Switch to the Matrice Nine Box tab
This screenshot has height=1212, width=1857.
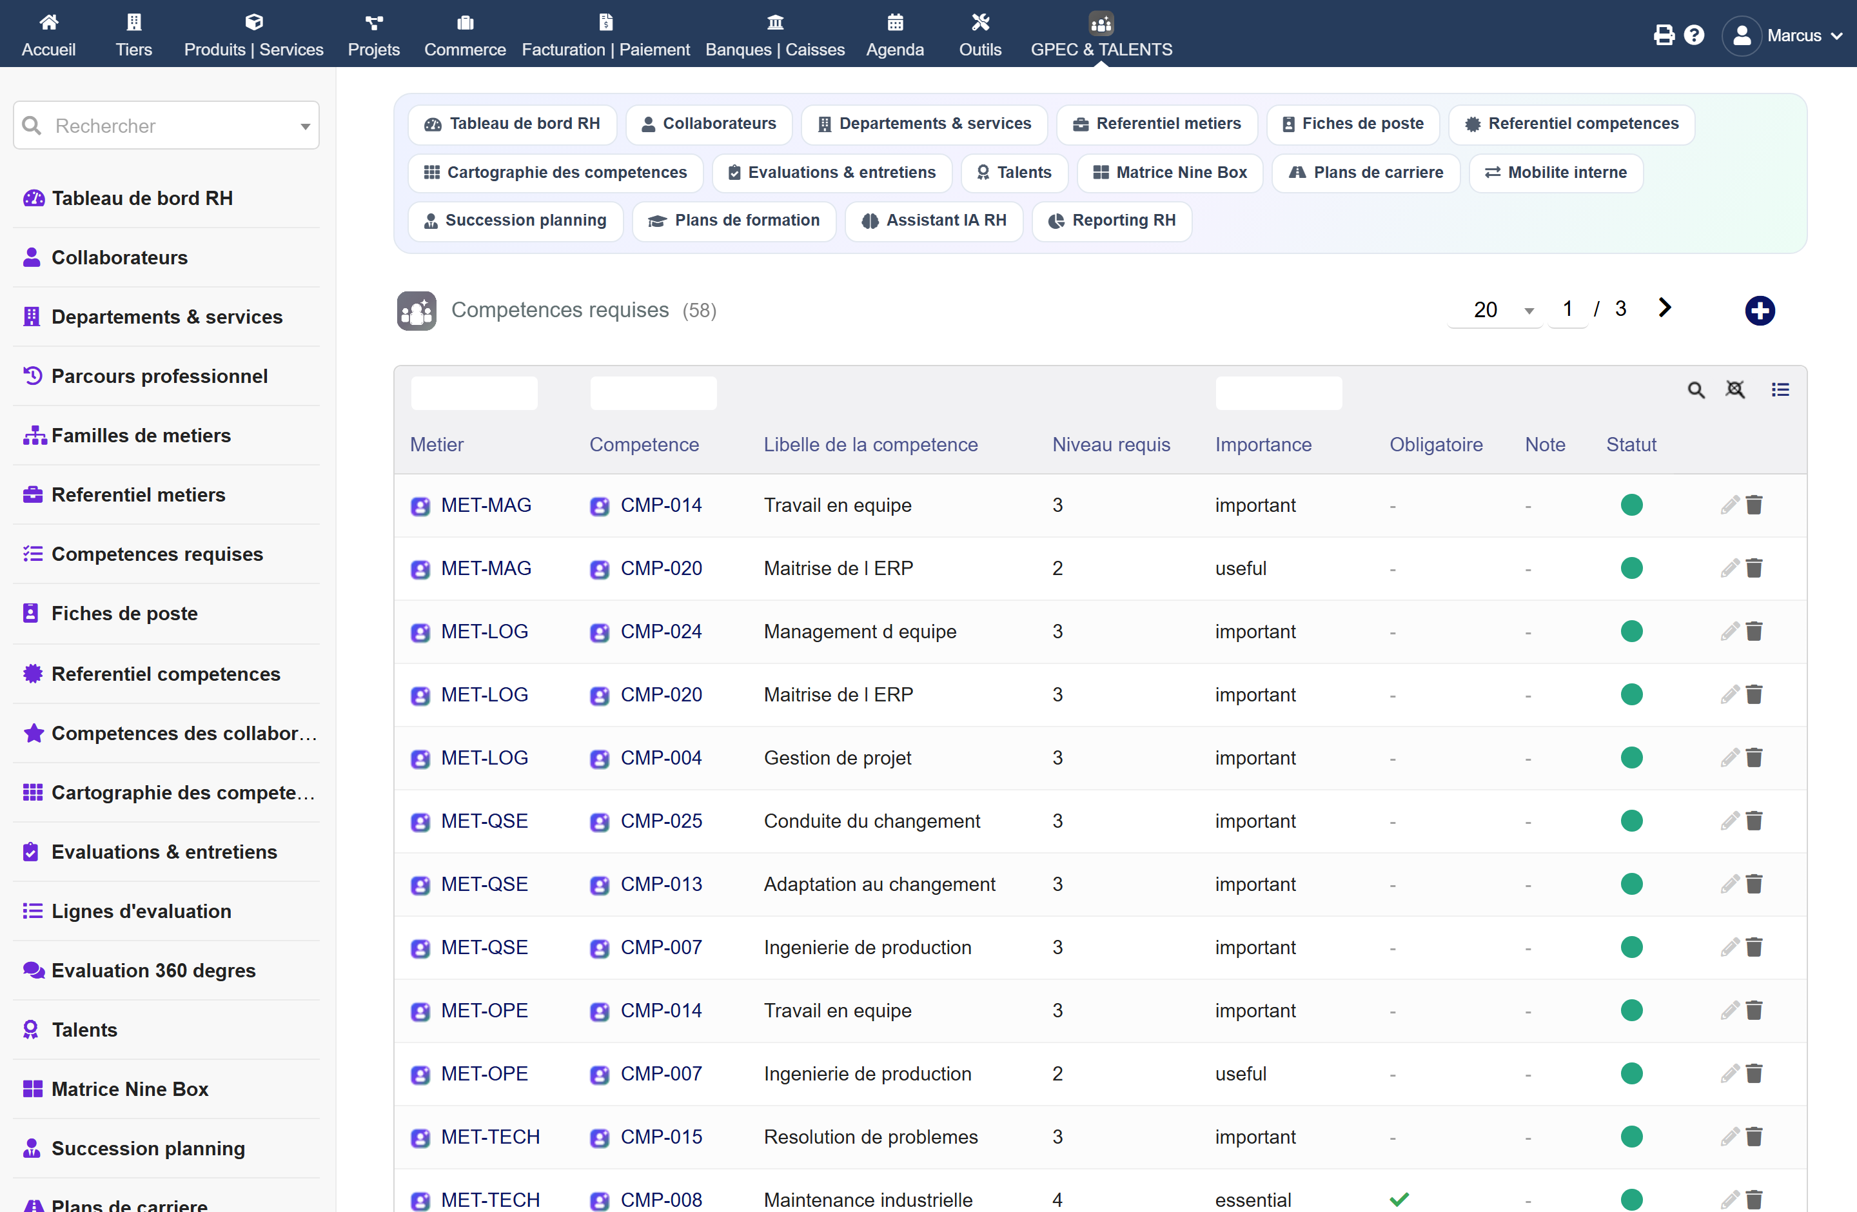[x=1170, y=172]
